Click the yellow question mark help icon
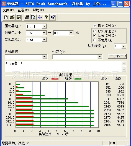This screenshot has height=146, width=131. (x=46, y=17)
